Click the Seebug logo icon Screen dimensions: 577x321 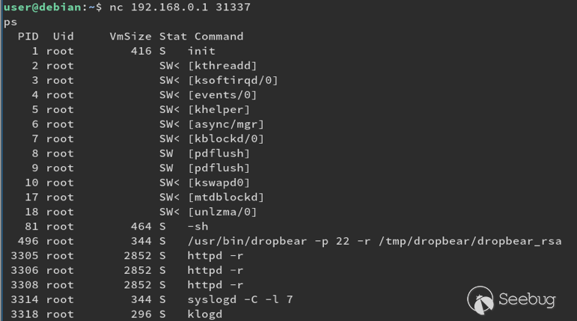point(480,300)
